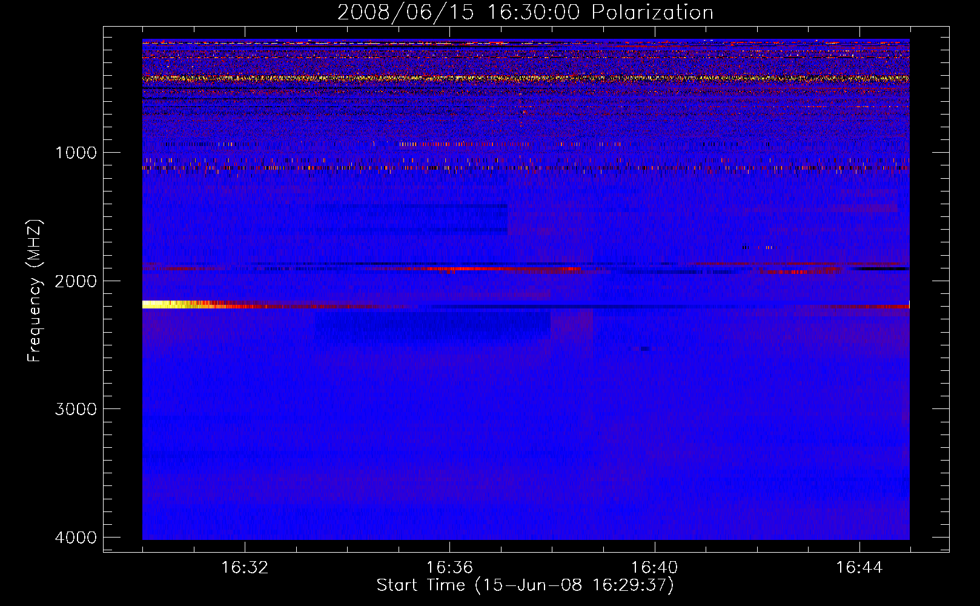Click the 16:44 time tick label

click(x=859, y=567)
